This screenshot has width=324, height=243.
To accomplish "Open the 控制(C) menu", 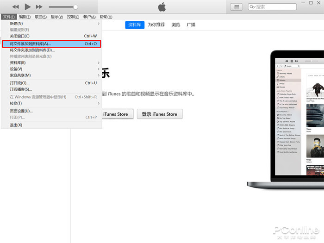I will (x=73, y=17).
